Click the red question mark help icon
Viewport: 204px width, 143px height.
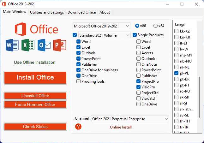pos(78,127)
